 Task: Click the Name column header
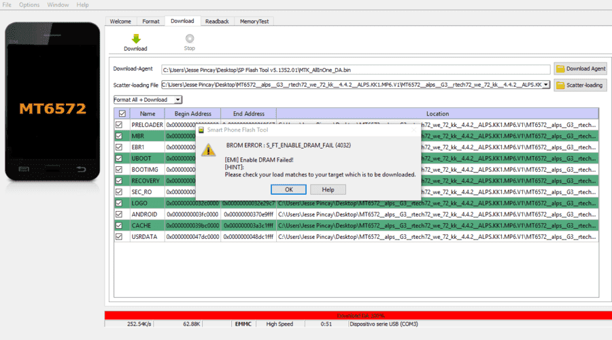click(x=148, y=114)
